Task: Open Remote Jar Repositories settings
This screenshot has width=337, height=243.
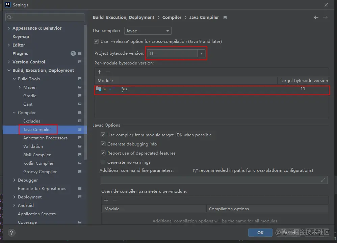Action: 42,188
